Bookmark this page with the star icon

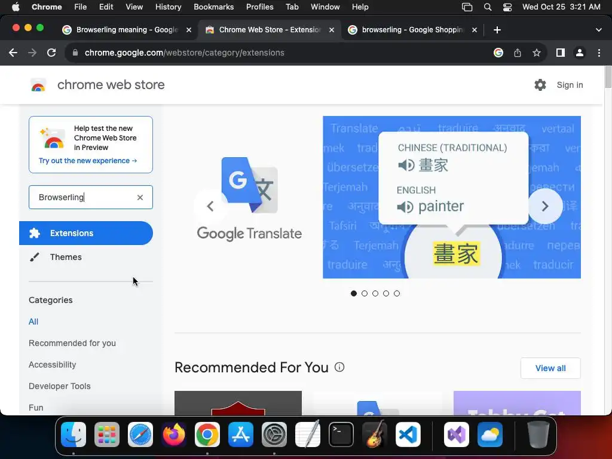click(537, 53)
